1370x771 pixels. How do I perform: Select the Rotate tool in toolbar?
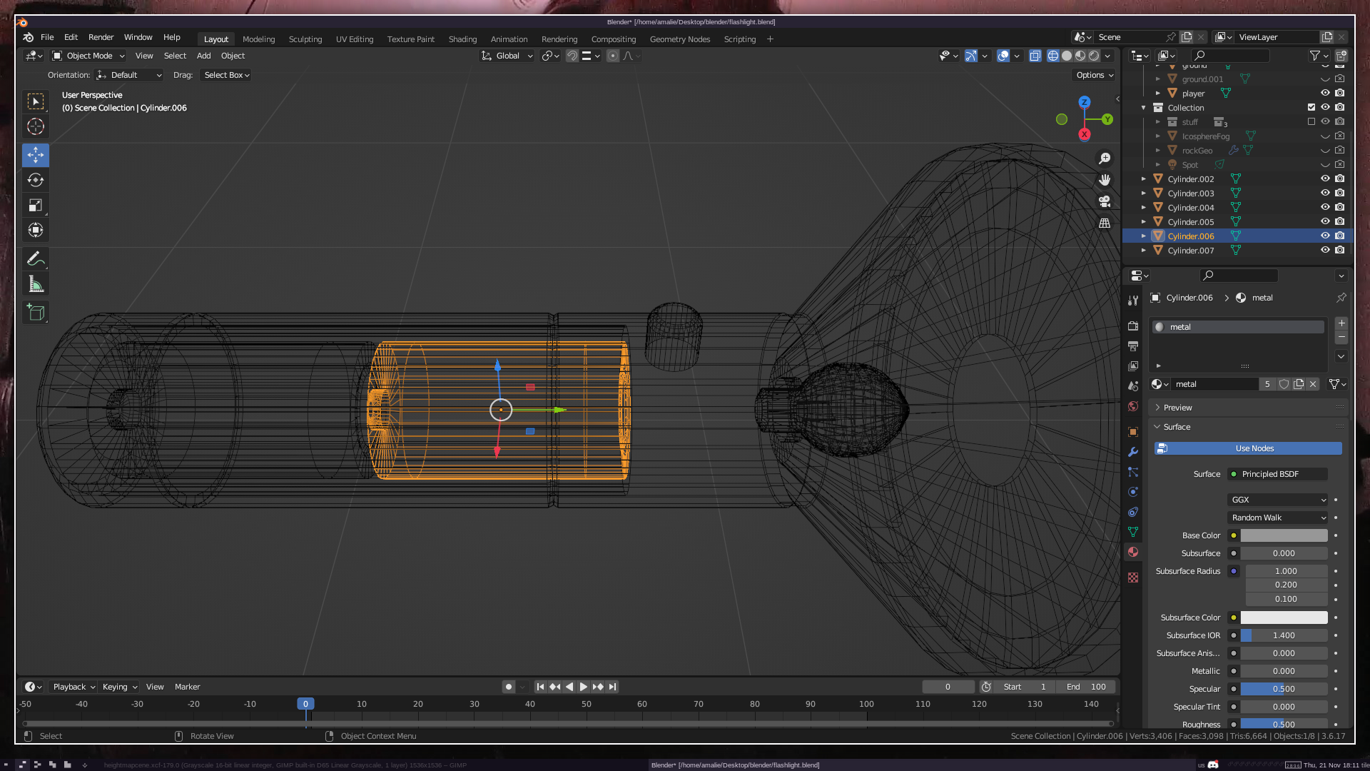point(36,180)
